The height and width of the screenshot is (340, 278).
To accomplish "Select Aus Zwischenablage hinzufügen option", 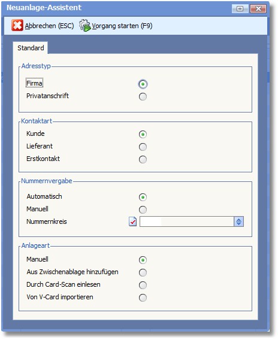I will pos(143,272).
